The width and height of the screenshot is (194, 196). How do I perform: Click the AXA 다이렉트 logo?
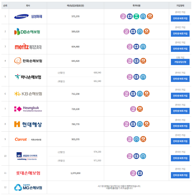[27, 156]
